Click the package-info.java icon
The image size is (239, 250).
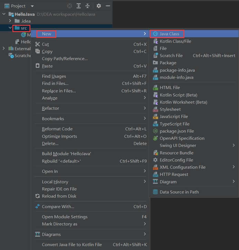coord(155,70)
